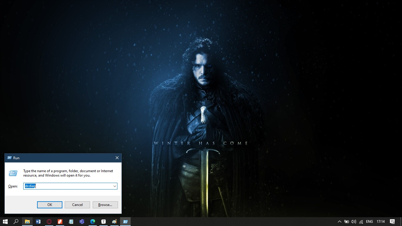Open the orange PDF app on taskbar
The width and height of the screenshot is (402, 226).
[60, 222]
